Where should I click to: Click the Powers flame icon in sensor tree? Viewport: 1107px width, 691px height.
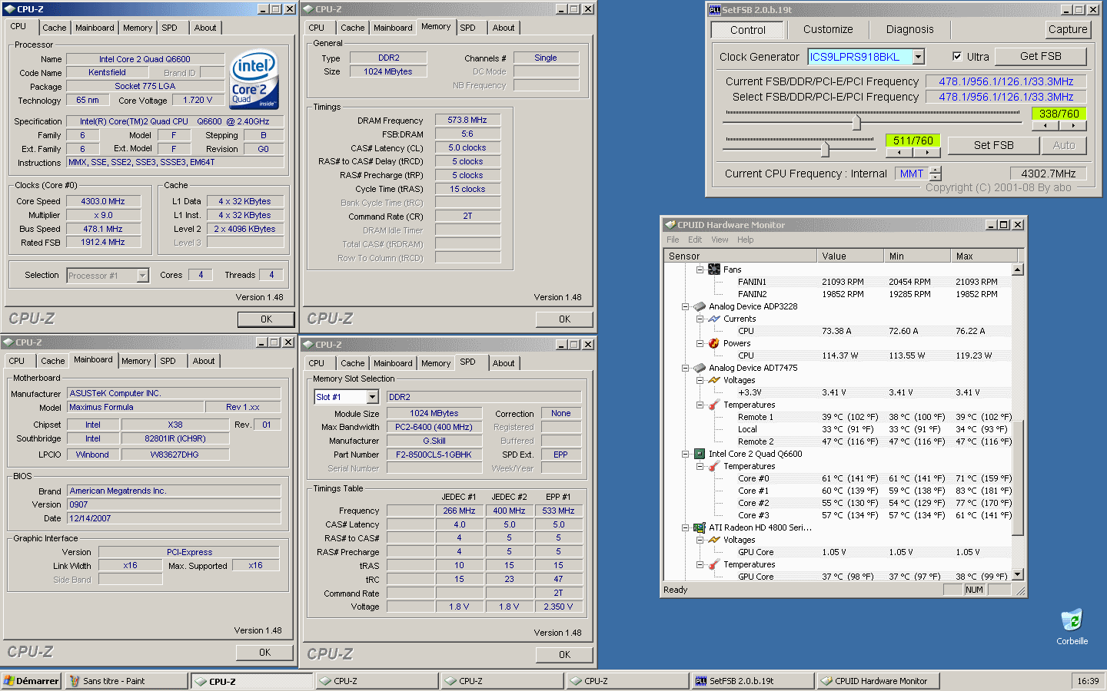coord(714,343)
